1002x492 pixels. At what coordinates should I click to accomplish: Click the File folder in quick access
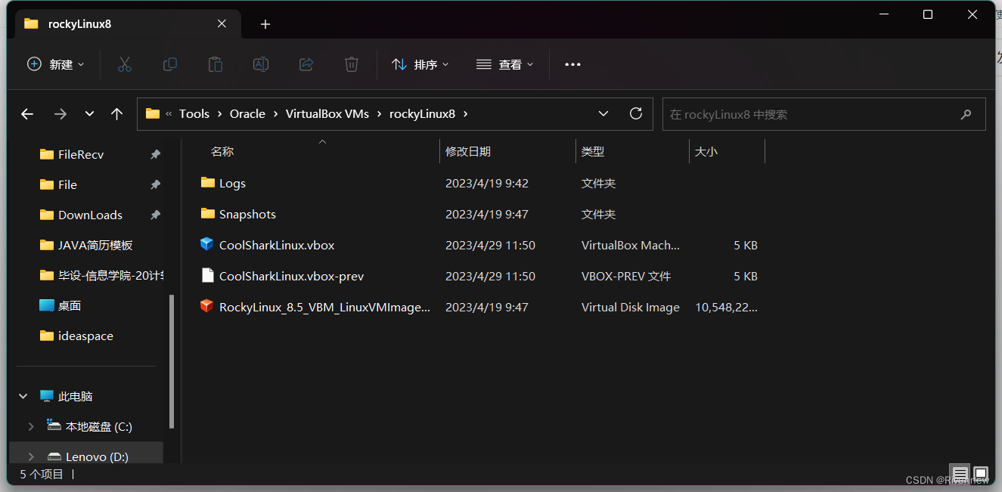[67, 184]
